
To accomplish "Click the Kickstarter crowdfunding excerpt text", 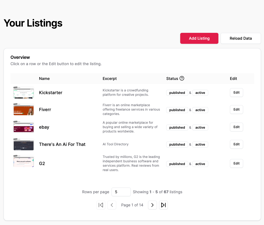I will click(x=126, y=93).
